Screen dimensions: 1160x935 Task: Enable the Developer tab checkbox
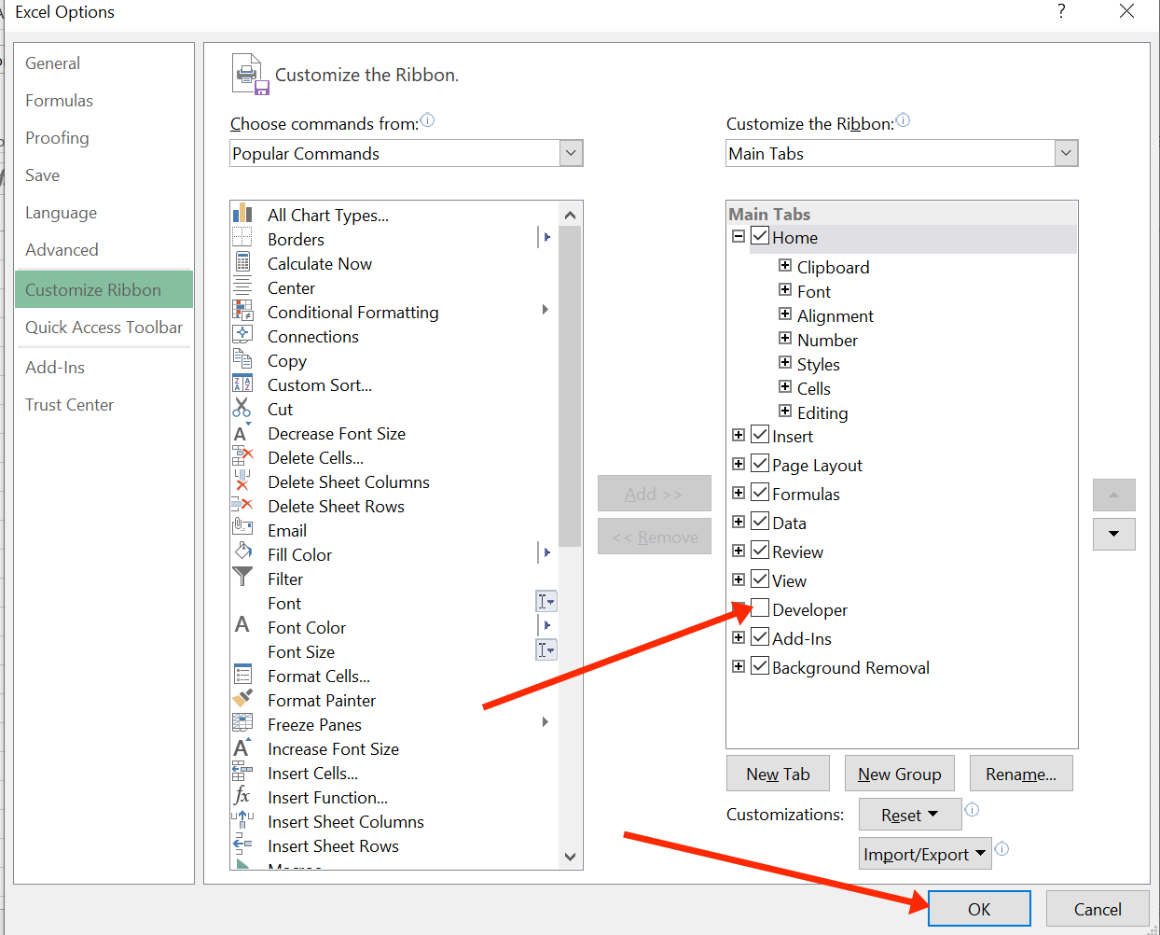[x=760, y=608]
